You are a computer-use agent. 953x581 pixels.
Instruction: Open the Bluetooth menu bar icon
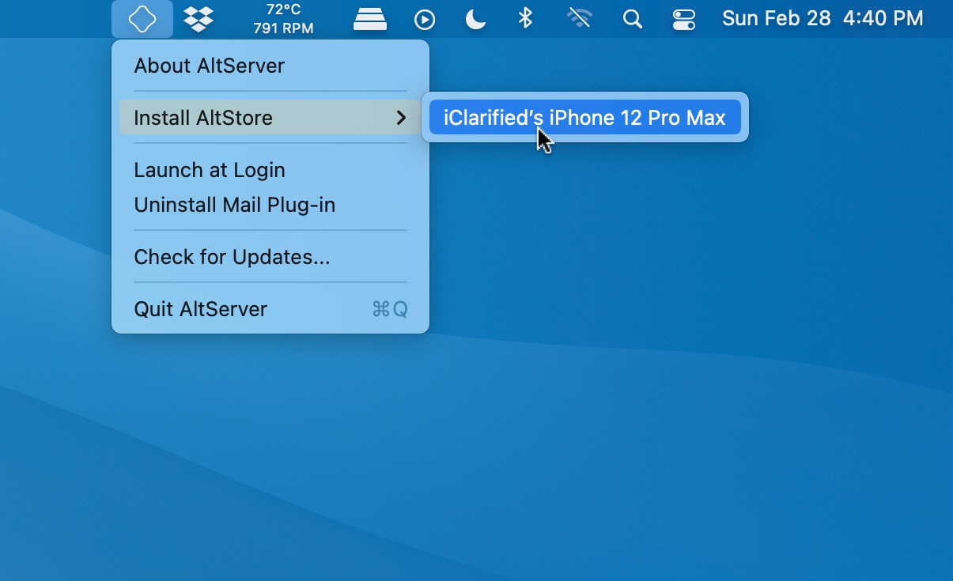(x=525, y=18)
